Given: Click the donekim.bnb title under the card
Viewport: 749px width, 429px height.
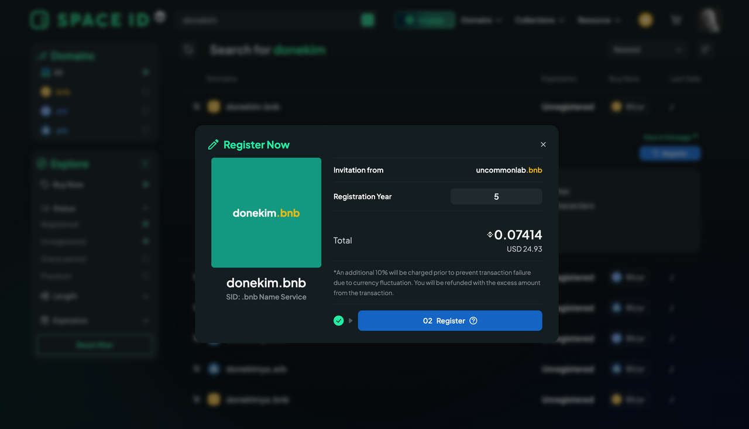Looking at the screenshot, I should 266,283.
